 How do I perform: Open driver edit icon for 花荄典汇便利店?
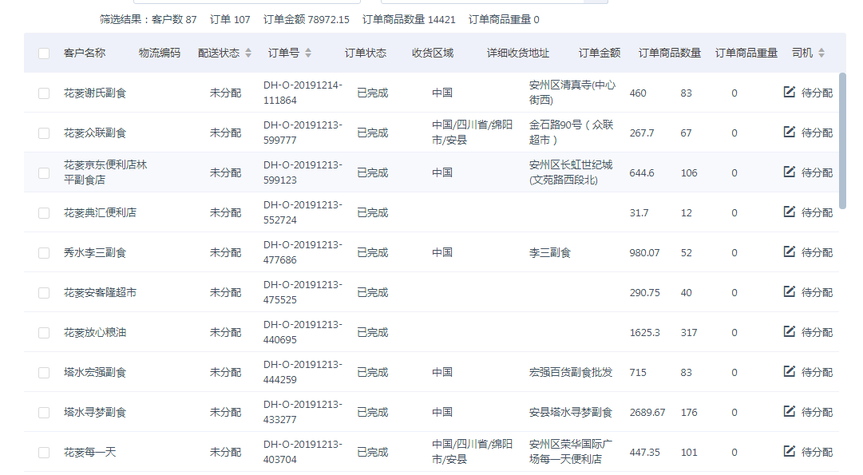[790, 212]
